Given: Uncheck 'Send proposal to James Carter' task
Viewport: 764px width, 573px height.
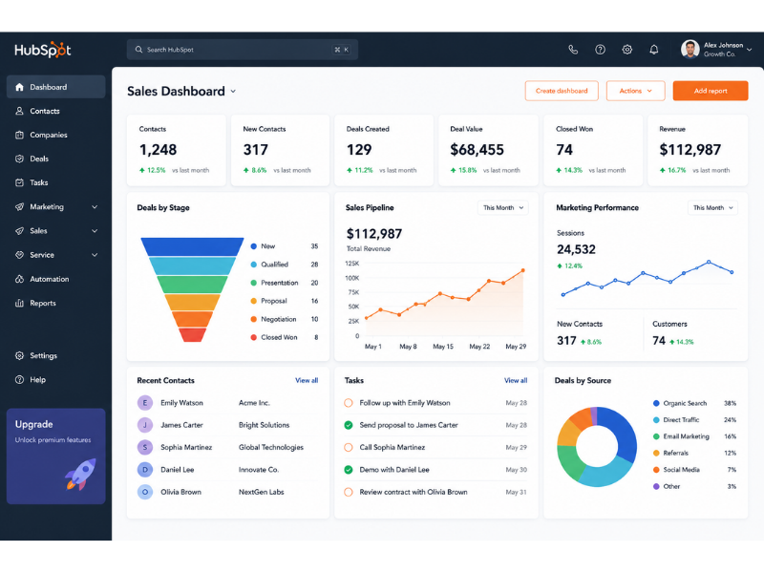Looking at the screenshot, I should click(x=349, y=425).
